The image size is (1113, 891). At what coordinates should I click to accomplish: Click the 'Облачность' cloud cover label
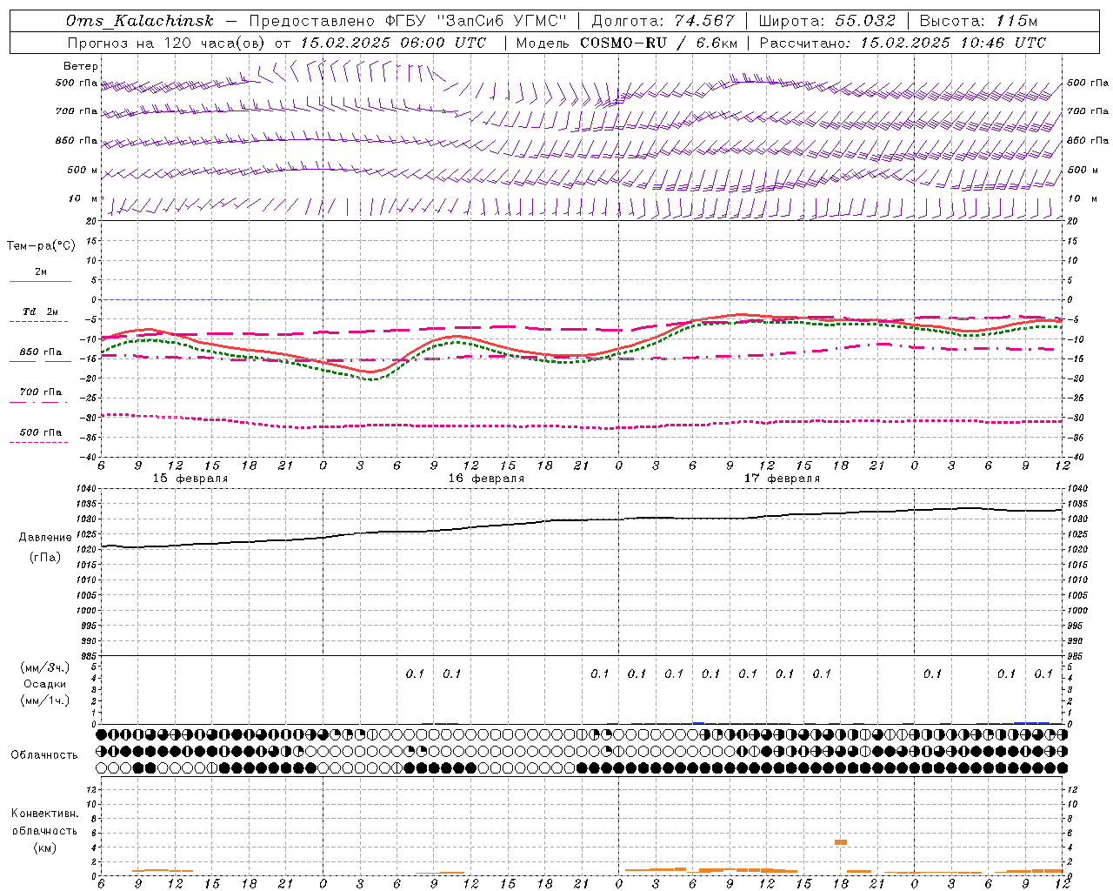click(x=44, y=754)
